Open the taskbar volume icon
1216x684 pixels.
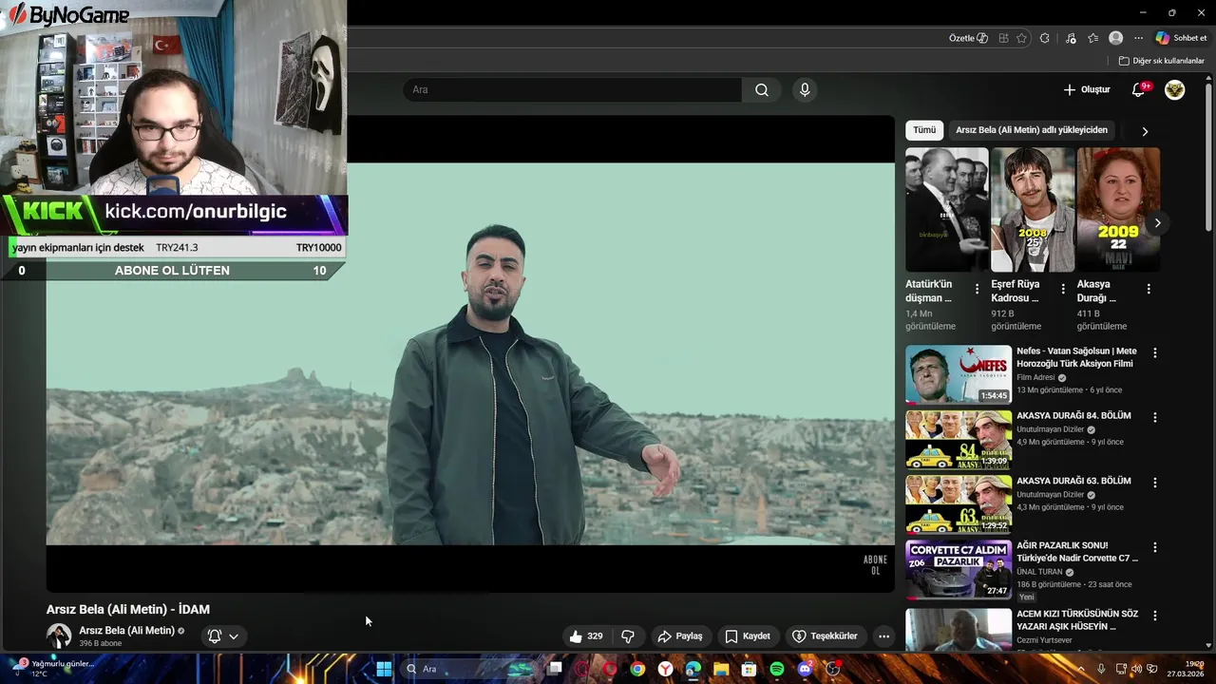tap(1137, 669)
